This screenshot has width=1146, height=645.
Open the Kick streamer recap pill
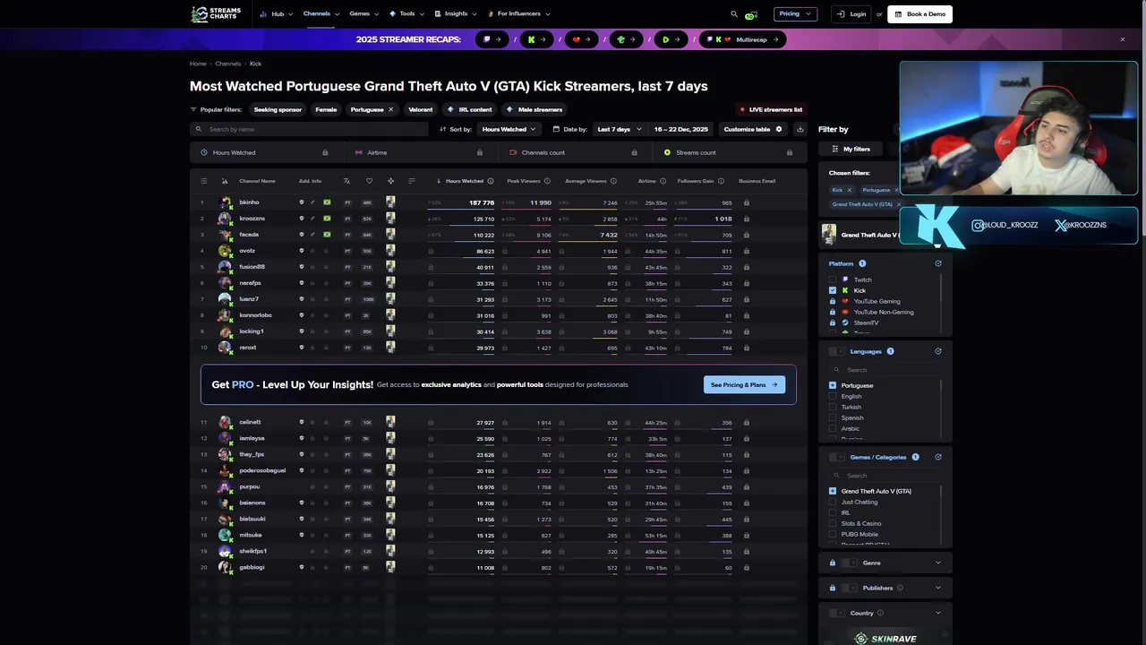pyautogui.click(x=536, y=39)
